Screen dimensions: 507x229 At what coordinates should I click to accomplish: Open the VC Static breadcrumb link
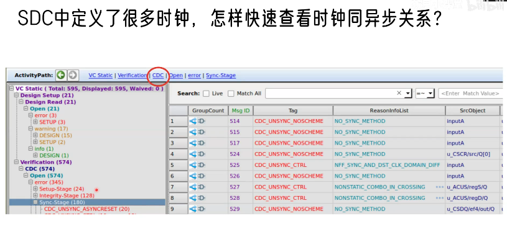(x=101, y=75)
